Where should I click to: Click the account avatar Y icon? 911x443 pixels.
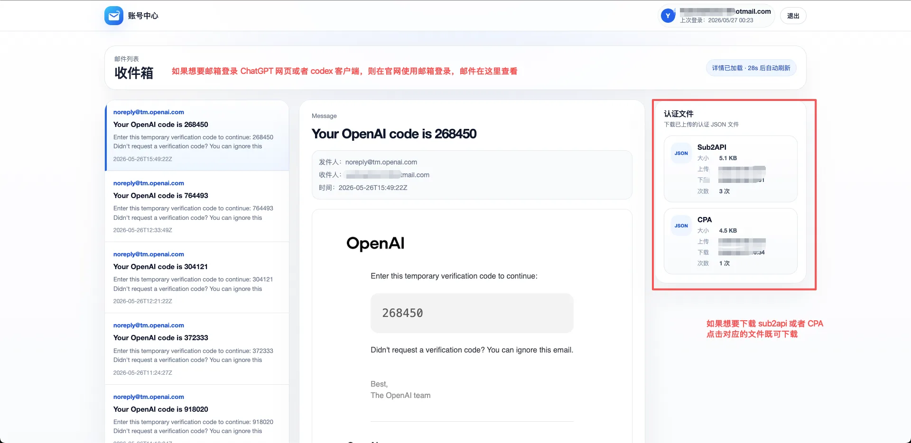(668, 16)
